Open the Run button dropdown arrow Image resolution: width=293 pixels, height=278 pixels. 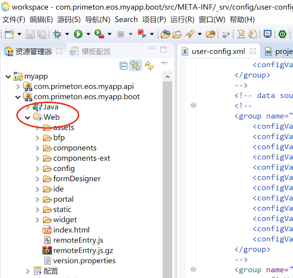(x=88, y=34)
